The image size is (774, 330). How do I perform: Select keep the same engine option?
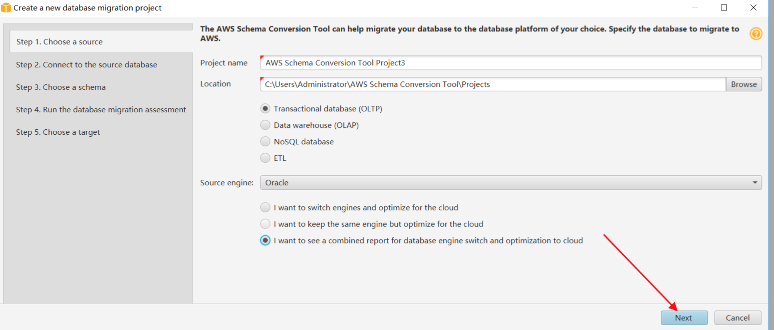pyautogui.click(x=265, y=224)
